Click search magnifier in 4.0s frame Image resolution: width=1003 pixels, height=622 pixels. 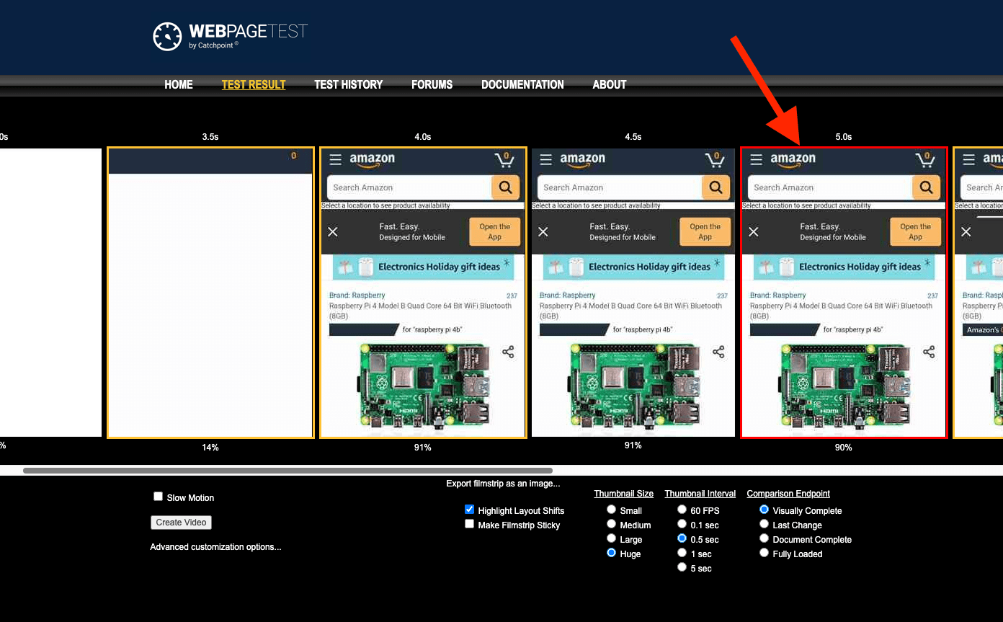506,187
